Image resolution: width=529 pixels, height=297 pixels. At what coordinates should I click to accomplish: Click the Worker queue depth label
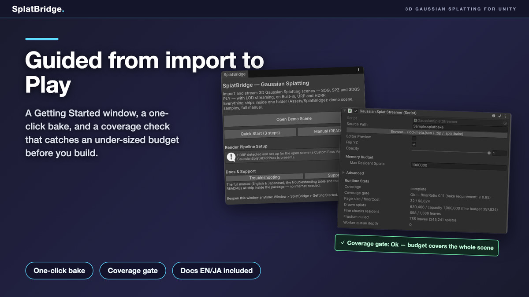360,223
